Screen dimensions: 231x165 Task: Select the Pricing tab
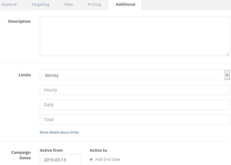click(x=94, y=5)
